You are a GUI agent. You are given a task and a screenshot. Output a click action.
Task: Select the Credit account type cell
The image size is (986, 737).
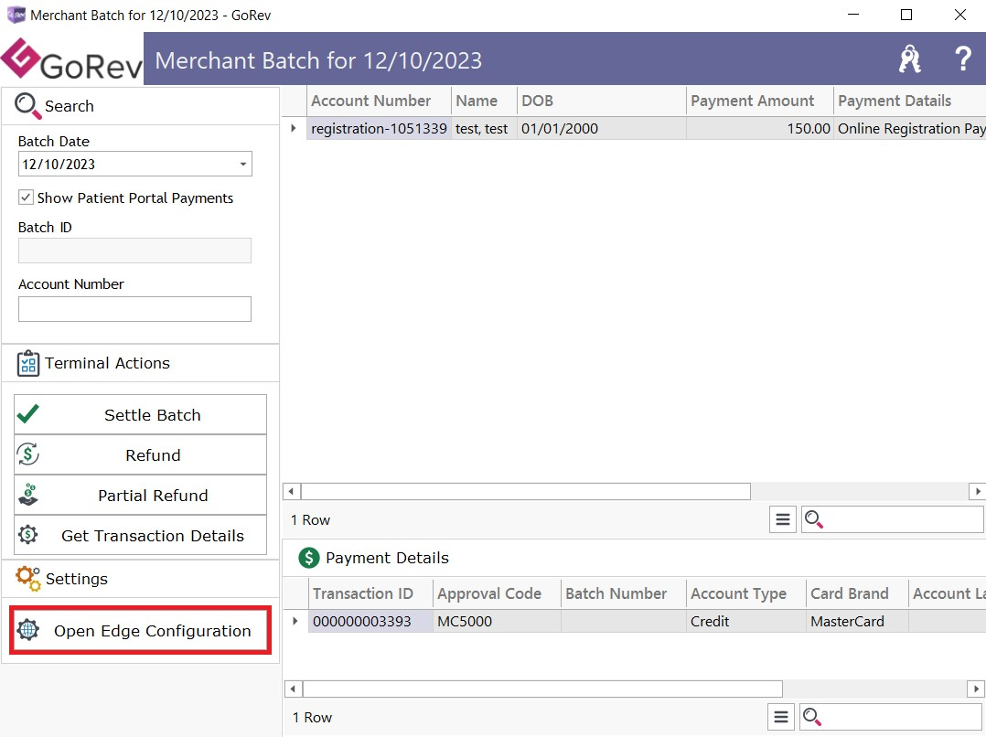coord(745,621)
